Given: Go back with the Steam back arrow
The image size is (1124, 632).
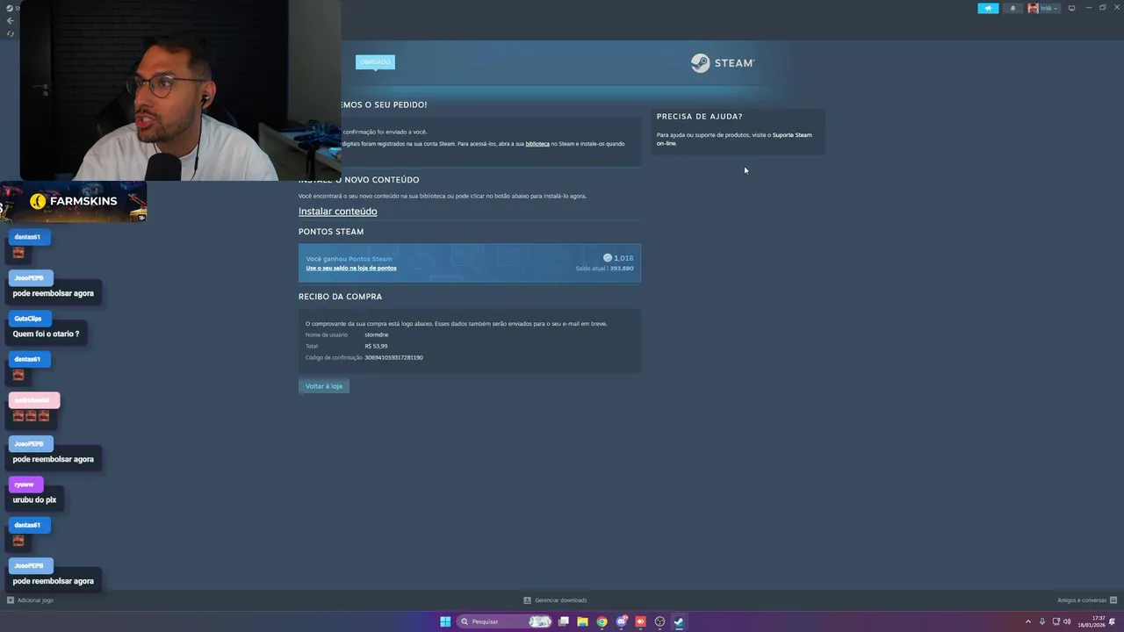Looking at the screenshot, I should pyautogui.click(x=10, y=20).
